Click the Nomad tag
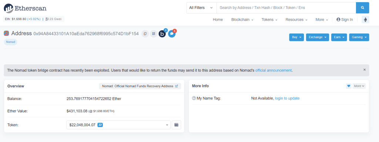The width and height of the screenshot is (379, 142). pyautogui.click(x=10, y=42)
